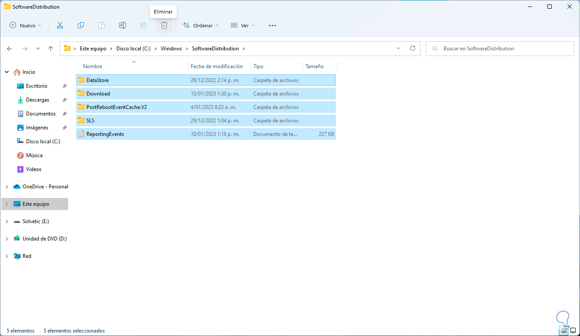The image size is (580, 336).
Task: Select Inicio in the navigation pane
Action: [x=29, y=72]
